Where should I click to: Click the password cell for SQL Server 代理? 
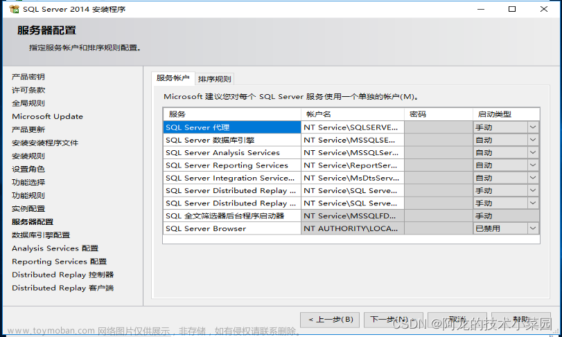tap(439, 127)
